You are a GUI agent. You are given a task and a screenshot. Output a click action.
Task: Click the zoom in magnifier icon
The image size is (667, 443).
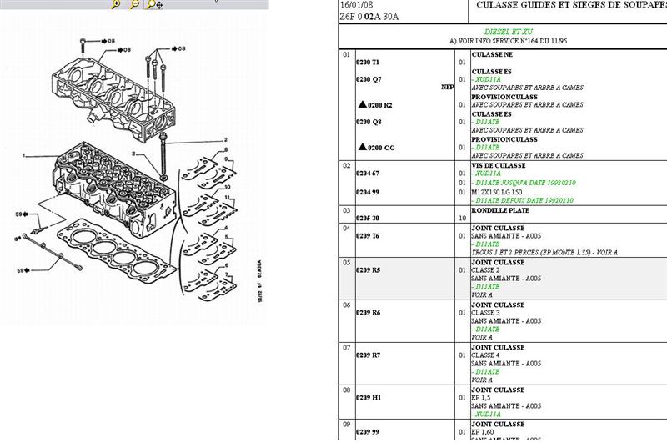tap(116, 4)
